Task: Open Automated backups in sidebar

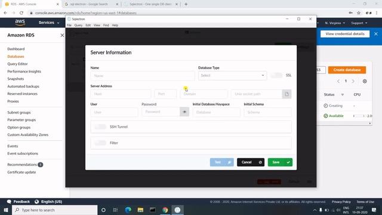Action: coord(23,86)
